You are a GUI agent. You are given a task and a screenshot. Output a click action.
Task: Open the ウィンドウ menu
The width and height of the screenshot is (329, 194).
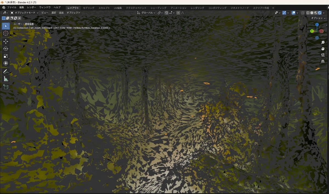click(45, 8)
